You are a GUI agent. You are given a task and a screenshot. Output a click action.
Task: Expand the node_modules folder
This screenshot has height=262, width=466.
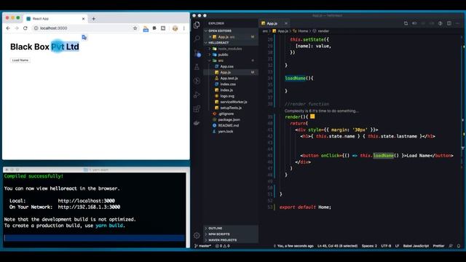(231, 49)
